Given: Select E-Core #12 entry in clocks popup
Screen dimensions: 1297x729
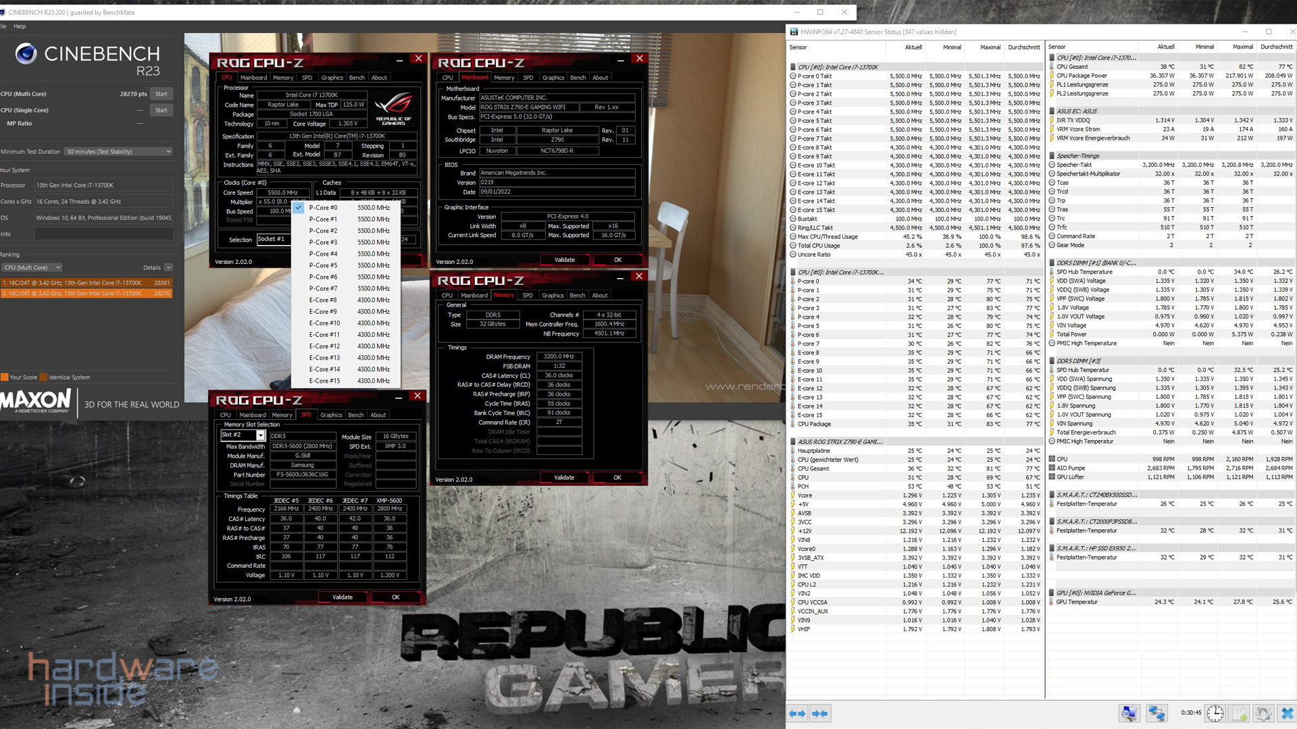Looking at the screenshot, I should click(x=346, y=346).
